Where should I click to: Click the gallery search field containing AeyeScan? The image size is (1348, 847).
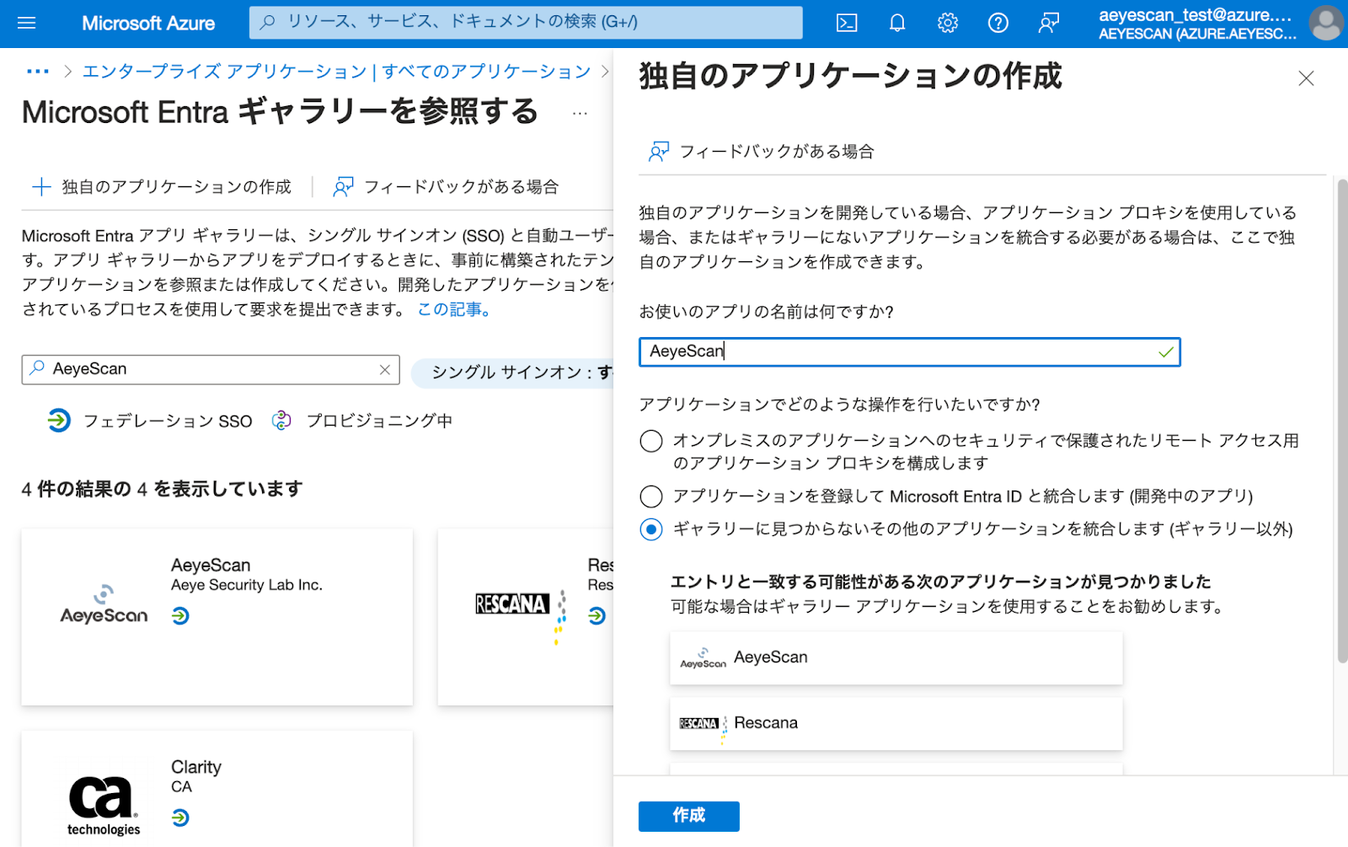(x=211, y=369)
